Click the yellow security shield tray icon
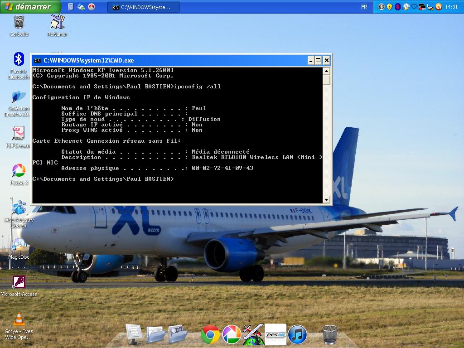 [x=389, y=7]
